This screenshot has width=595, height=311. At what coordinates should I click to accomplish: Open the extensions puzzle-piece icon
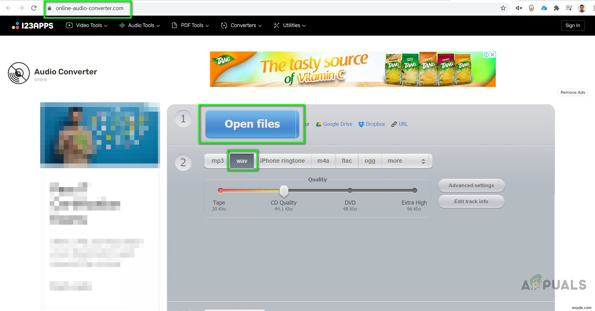[x=556, y=8]
